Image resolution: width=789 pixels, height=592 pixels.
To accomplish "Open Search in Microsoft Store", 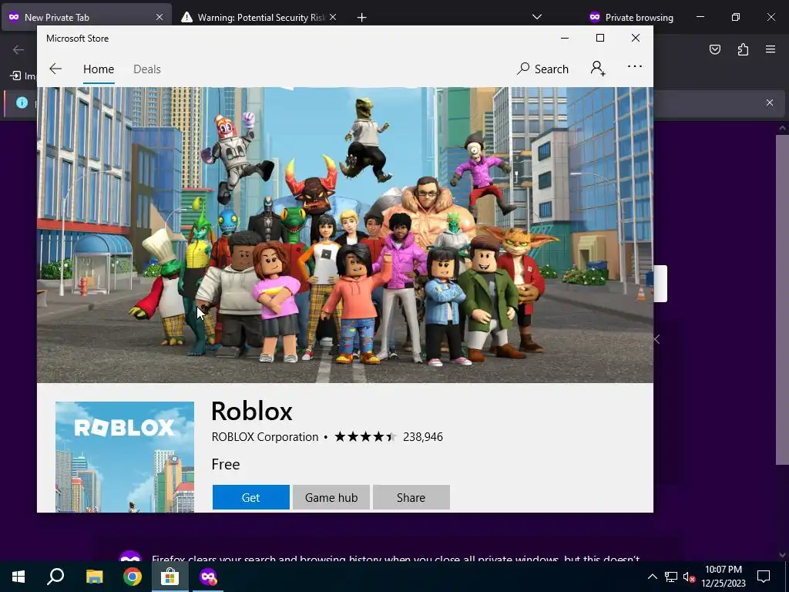I will click(x=542, y=69).
